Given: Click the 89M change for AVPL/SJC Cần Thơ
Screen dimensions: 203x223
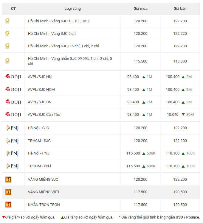Looking at the screenshot, I should coord(190,115).
